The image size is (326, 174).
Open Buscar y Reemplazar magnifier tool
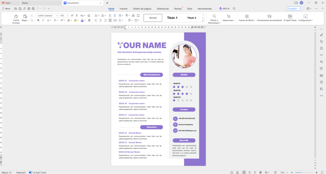214,16
